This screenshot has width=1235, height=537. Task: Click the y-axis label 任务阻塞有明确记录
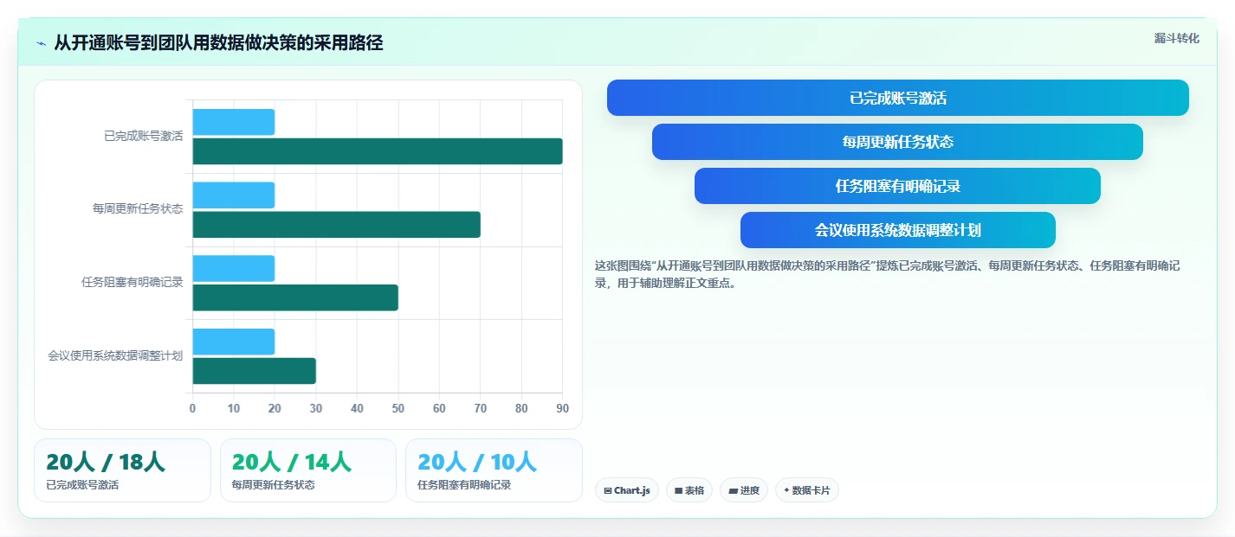(132, 282)
